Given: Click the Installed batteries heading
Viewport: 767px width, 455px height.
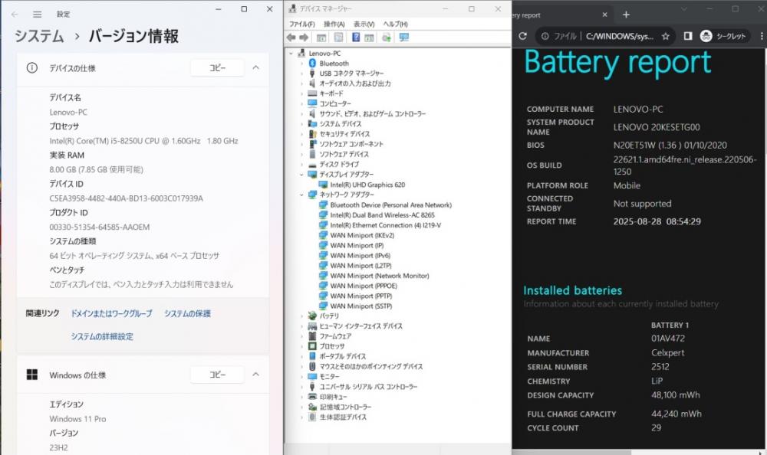Looking at the screenshot, I should tap(572, 290).
